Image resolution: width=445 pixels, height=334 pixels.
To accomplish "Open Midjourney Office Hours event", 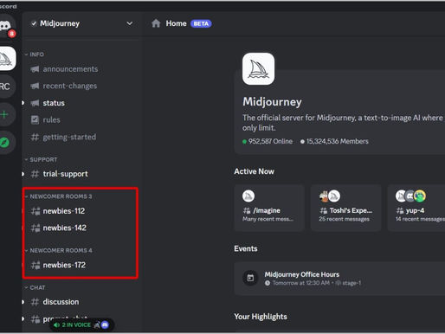I will (339, 279).
